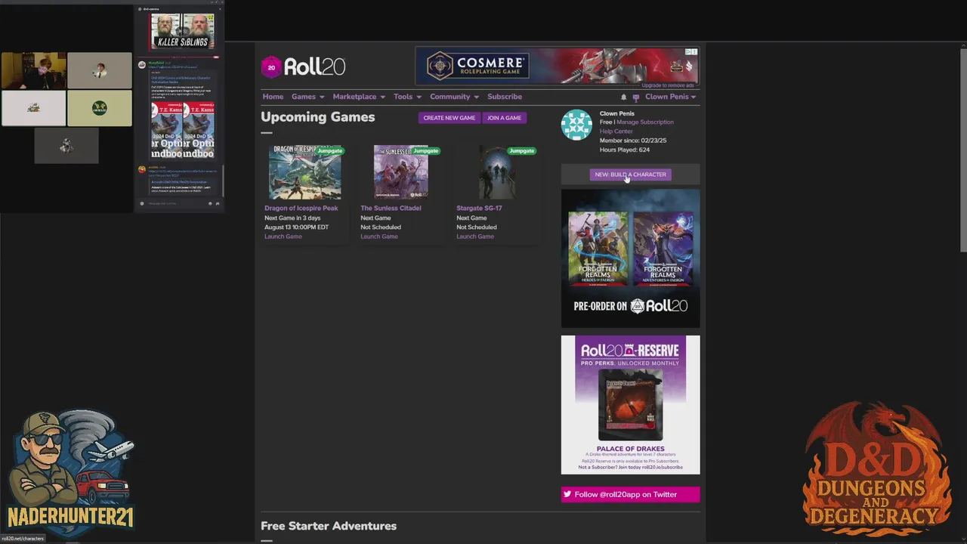Play the Killer Siblings video in Discord
The height and width of the screenshot is (544, 967).
[182, 31]
